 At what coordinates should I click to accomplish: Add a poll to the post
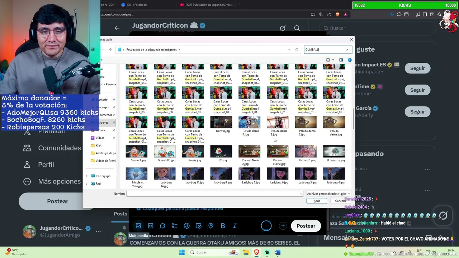coord(175,226)
